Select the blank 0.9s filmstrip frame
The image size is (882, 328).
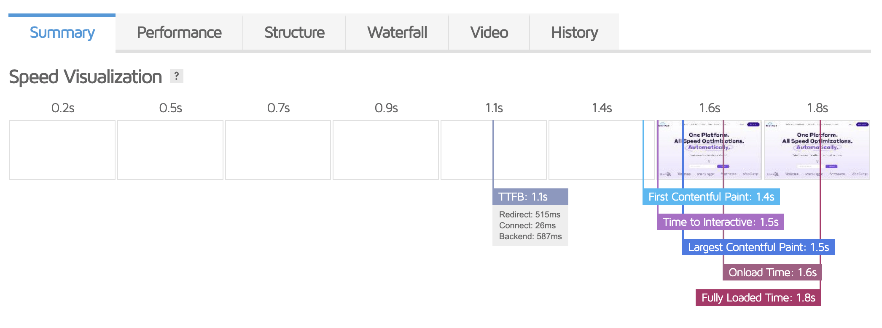(x=386, y=150)
